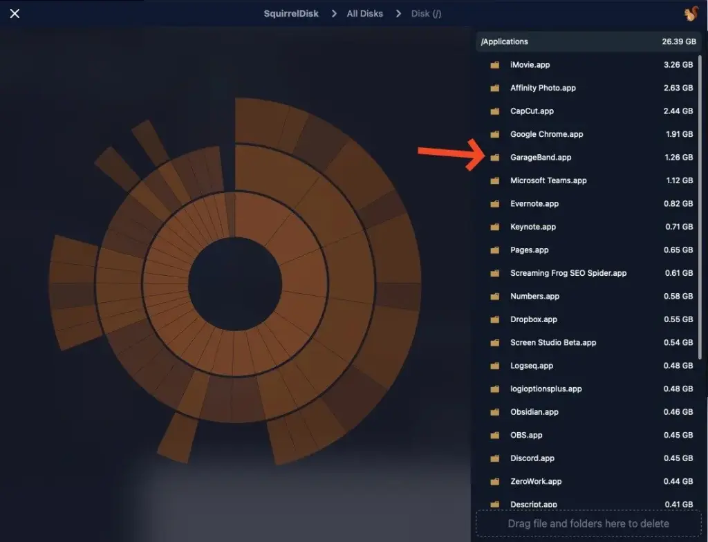The width and height of the screenshot is (708, 542).
Task: Select the /Applications header row
Action: coord(588,41)
